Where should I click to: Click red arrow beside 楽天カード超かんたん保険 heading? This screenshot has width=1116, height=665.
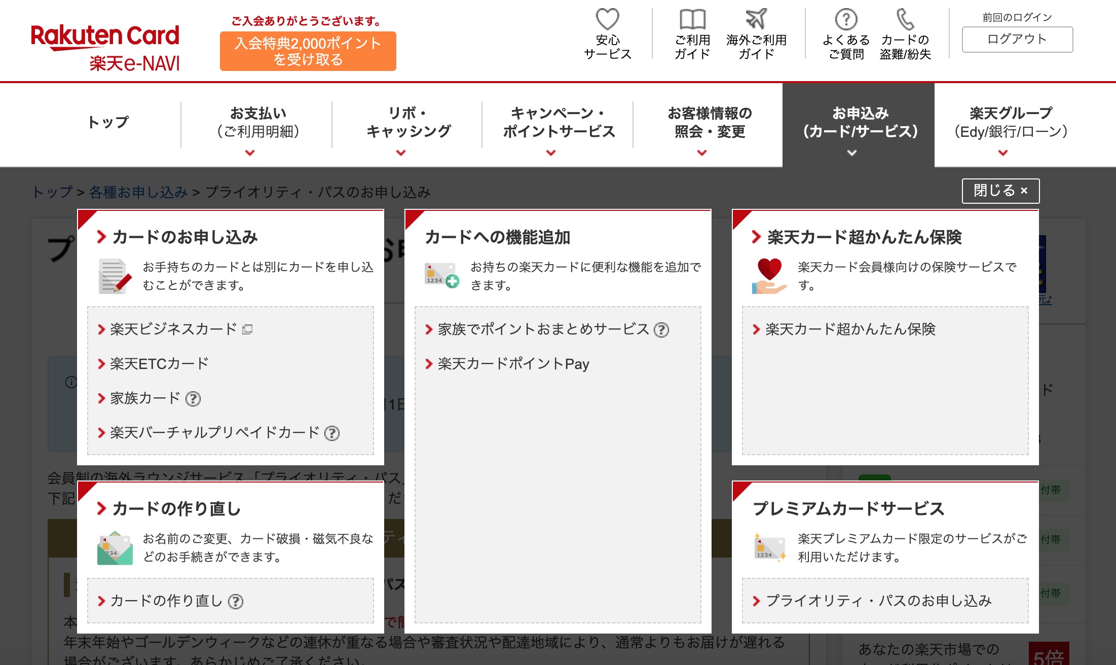[756, 237]
